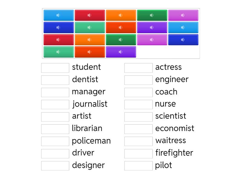The image size is (242, 181).
Task: Play the teal green audio tile in the bottom row
Action: tap(58, 52)
